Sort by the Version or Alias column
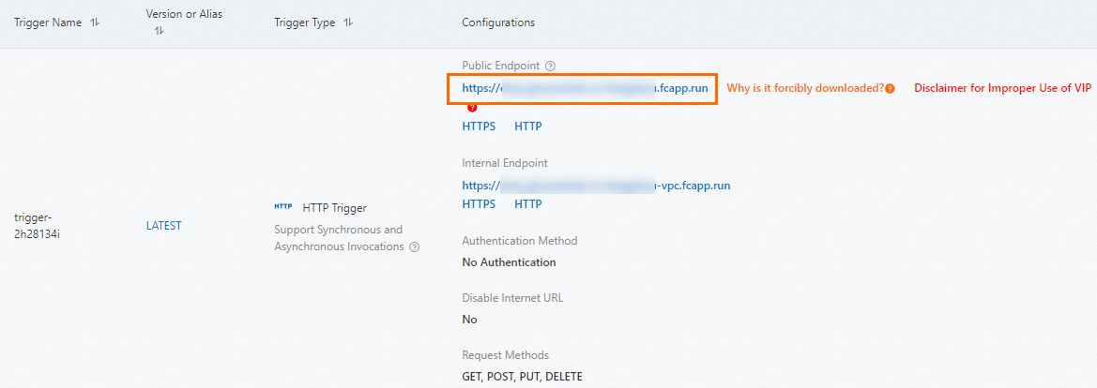 [x=159, y=31]
